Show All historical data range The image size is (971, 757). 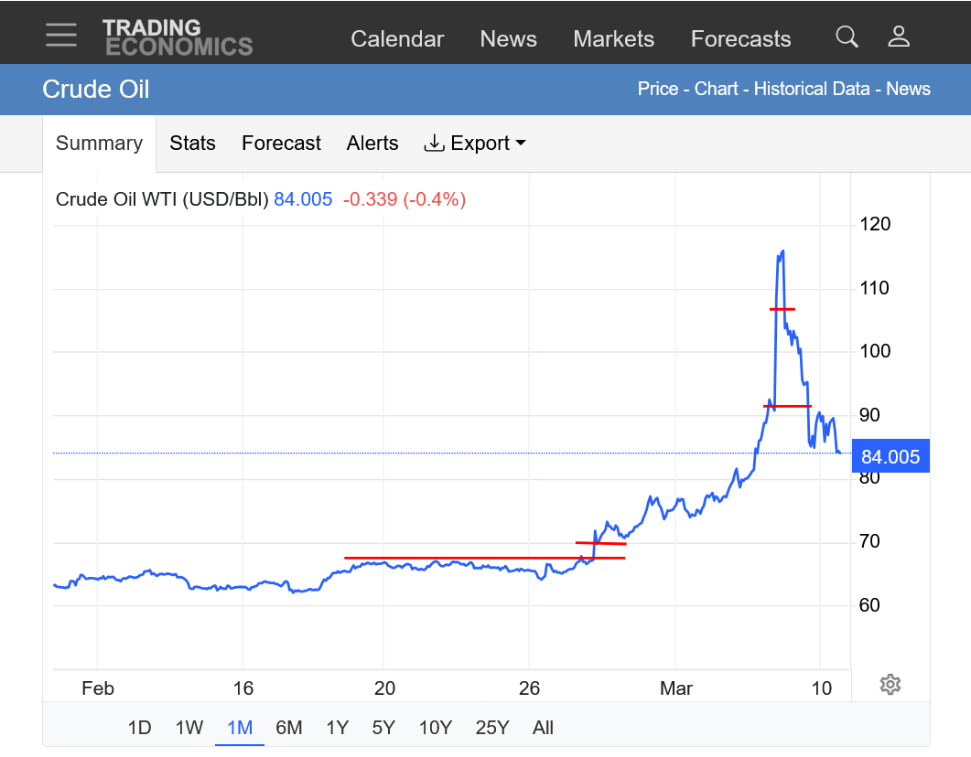[x=543, y=728]
